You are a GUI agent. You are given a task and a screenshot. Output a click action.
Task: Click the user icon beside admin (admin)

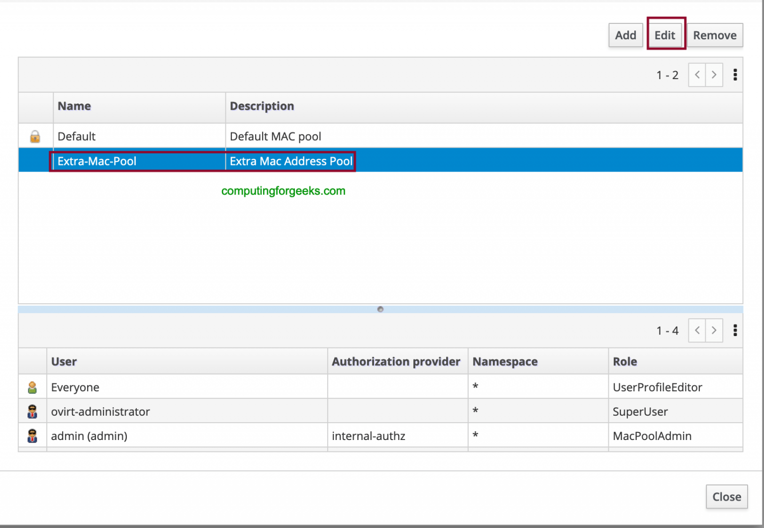point(32,435)
